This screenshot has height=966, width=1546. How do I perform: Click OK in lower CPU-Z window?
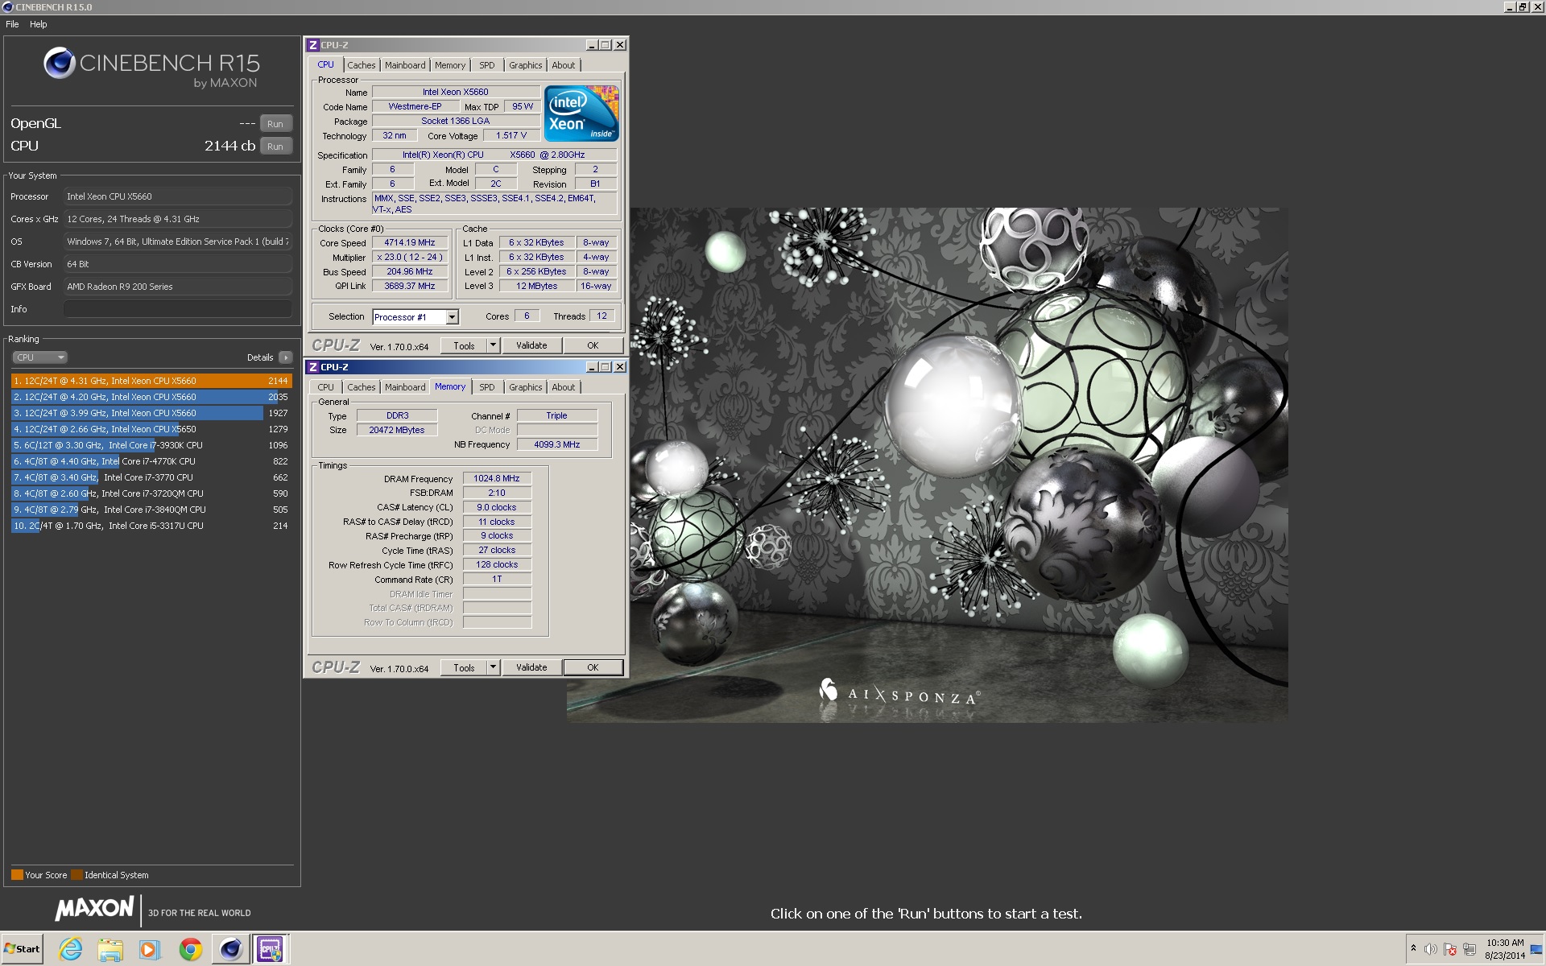[593, 667]
